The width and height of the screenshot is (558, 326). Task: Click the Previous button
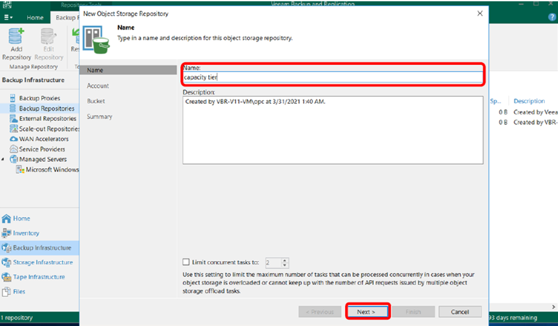click(x=320, y=312)
